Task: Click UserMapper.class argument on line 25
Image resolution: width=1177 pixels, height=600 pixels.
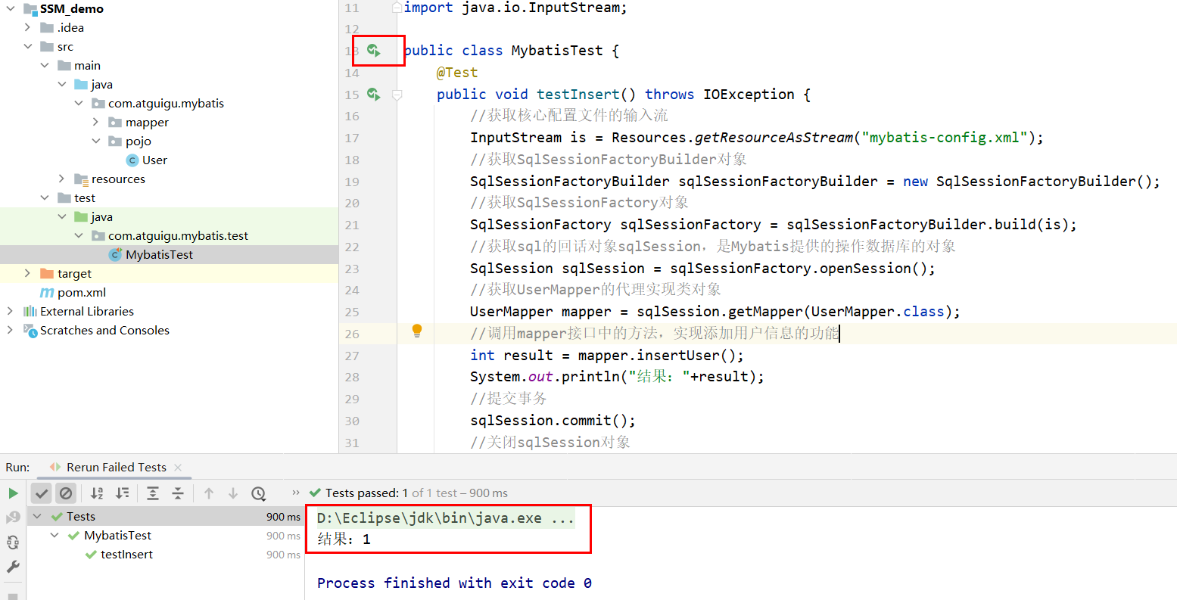Action: [878, 312]
